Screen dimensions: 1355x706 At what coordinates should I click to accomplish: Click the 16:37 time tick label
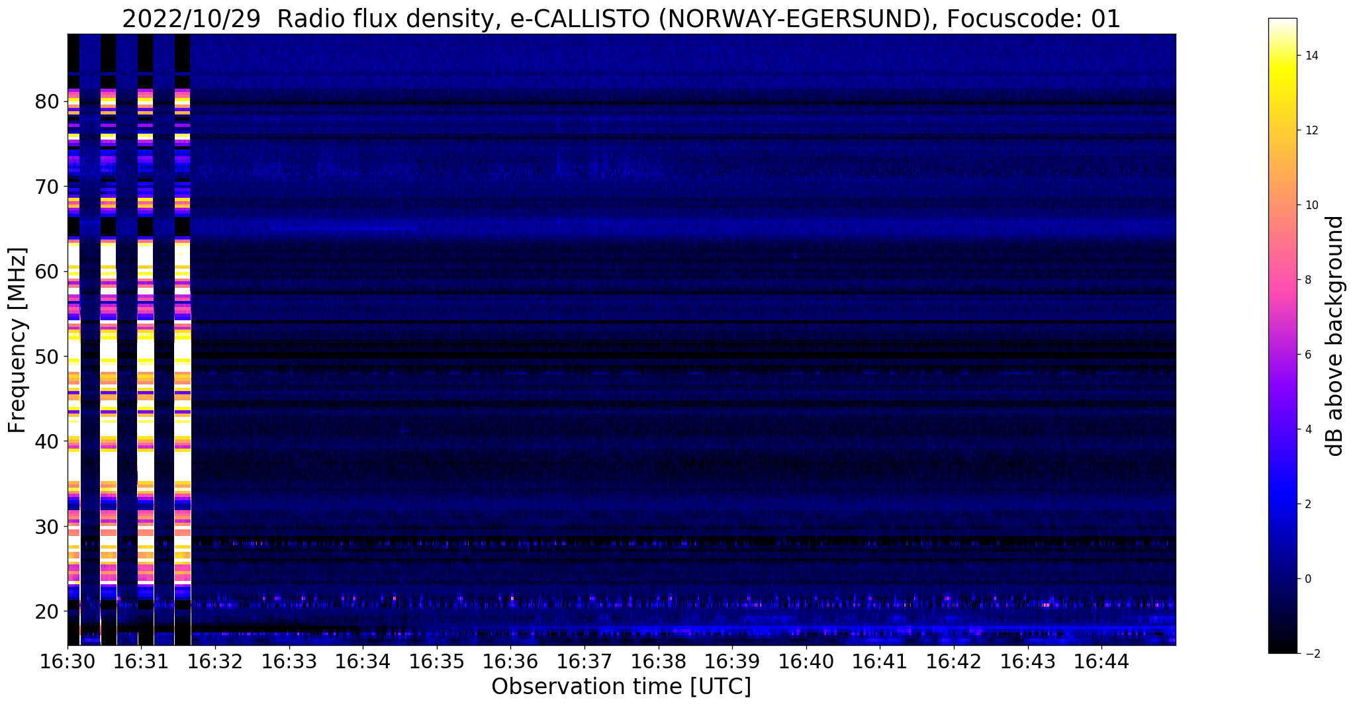pos(584,661)
